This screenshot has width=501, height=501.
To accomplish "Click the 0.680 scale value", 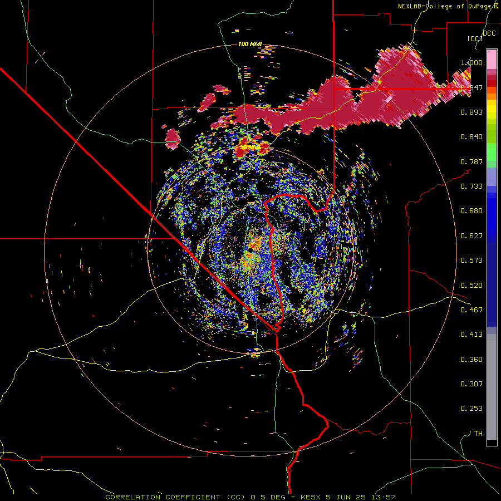I will tap(471, 211).
